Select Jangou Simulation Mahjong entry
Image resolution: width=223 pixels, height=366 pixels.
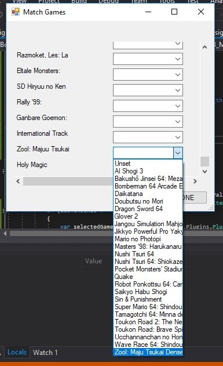click(x=148, y=224)
